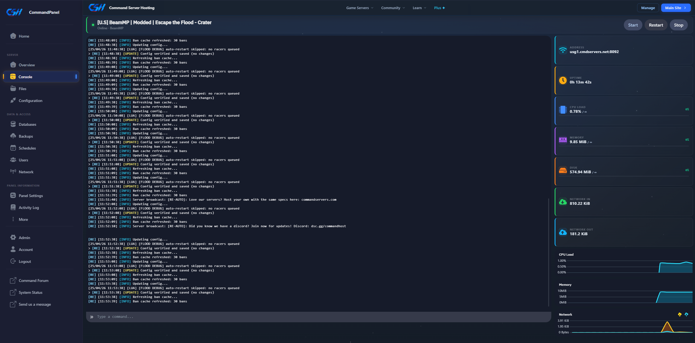Screen dimensions: 695x343
Task: Click the Backups cloud icon
Action: (x=13, y=136)
